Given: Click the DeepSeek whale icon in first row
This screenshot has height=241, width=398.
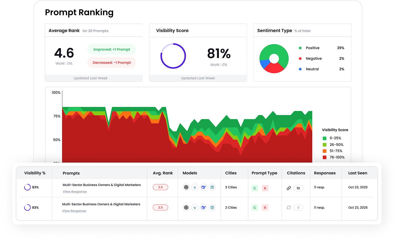Looking at the screenshot, I should [x=204, y=187].
